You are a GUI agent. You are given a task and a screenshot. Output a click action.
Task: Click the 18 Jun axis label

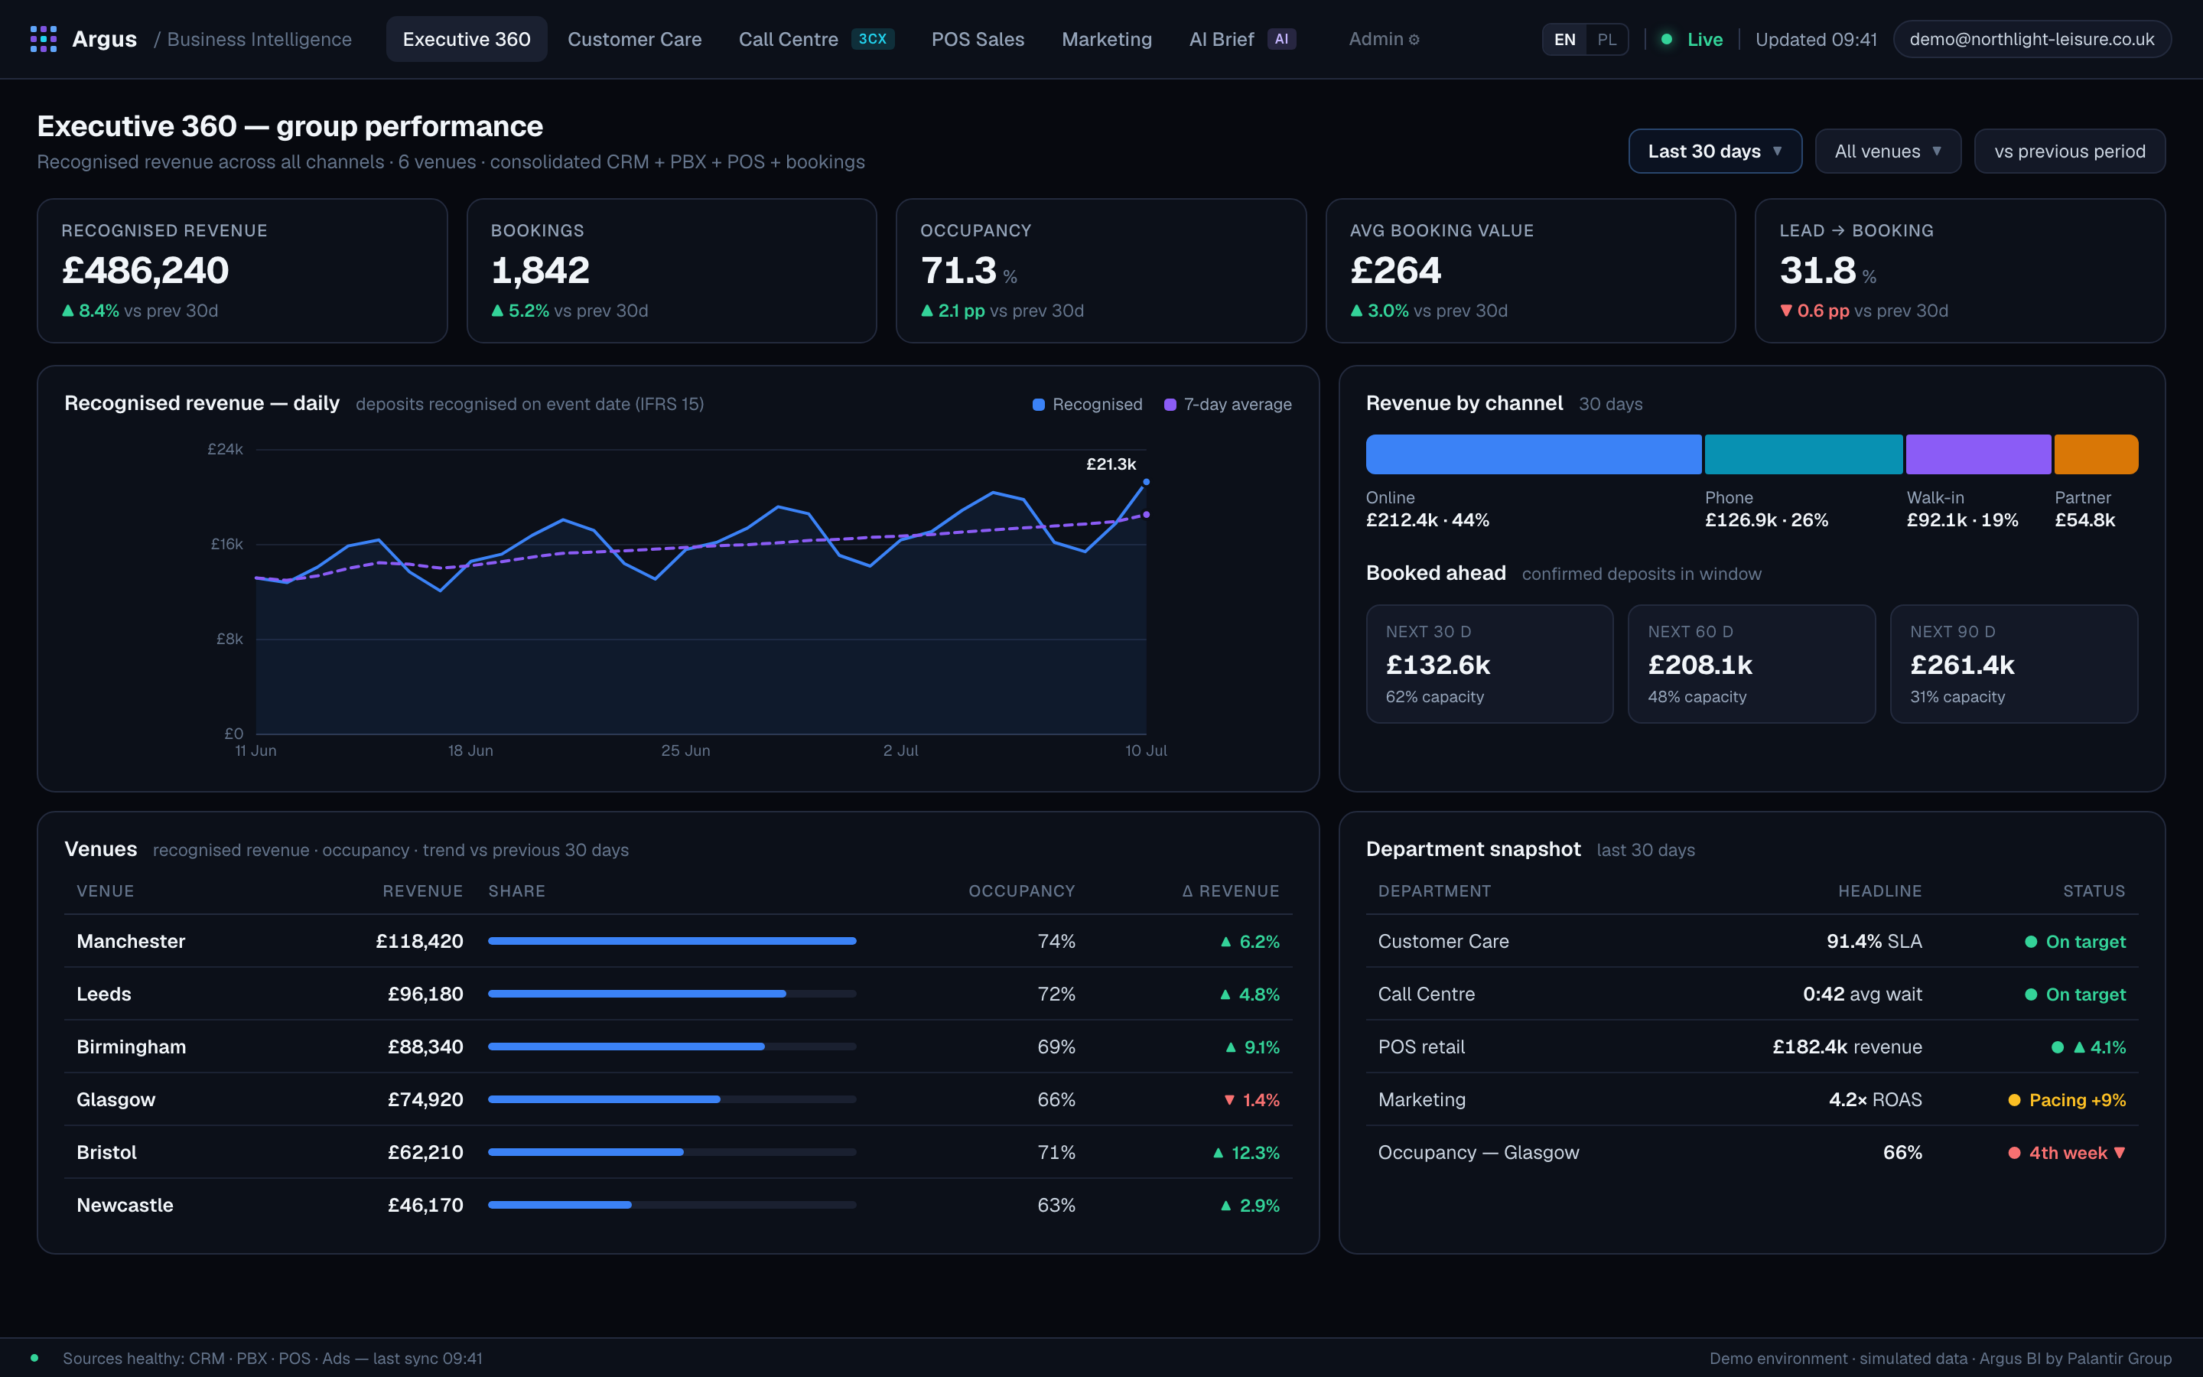pos(470,750)
